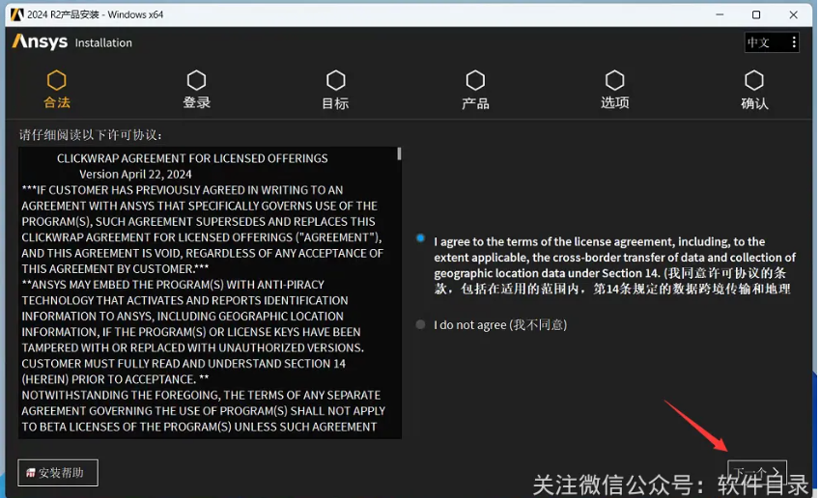
Task: Click the three-dot menu beside 中文
Action: [793, 42]
